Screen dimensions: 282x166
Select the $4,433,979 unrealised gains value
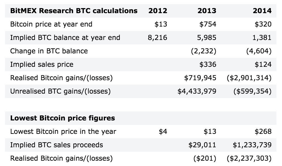tap(197, 91)
